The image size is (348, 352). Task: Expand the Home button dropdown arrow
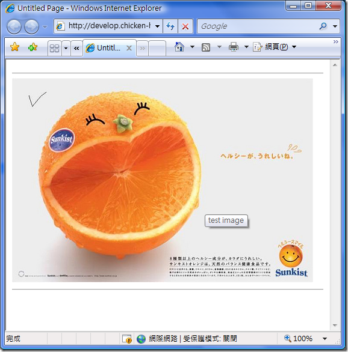click(x=192, y=47)
